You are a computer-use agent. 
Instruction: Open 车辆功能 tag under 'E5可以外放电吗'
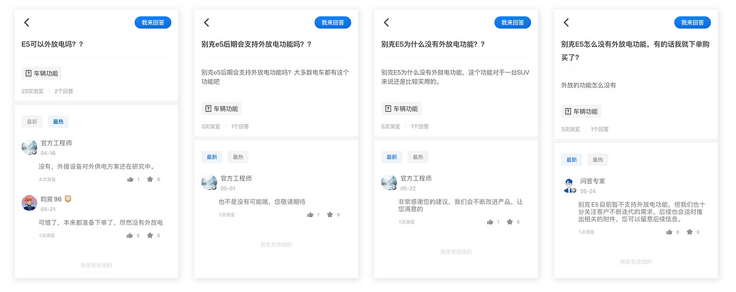(42, 73)
